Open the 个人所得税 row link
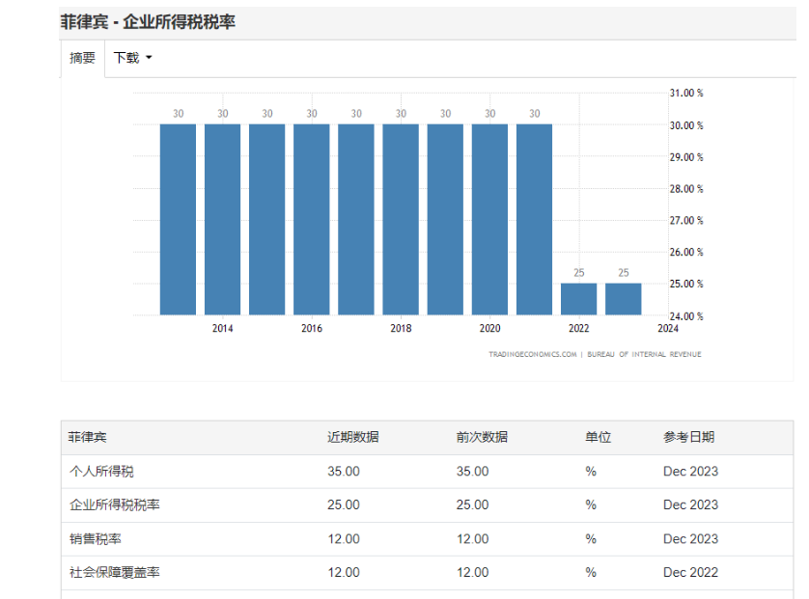The height and width of the screenshot is (599, 809). 101,471
